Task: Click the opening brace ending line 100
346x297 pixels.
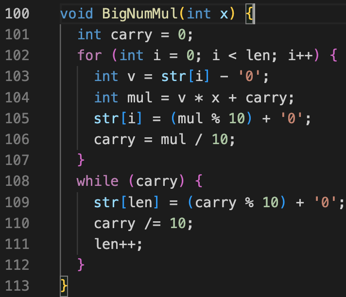Action: (x=249, y=14)
